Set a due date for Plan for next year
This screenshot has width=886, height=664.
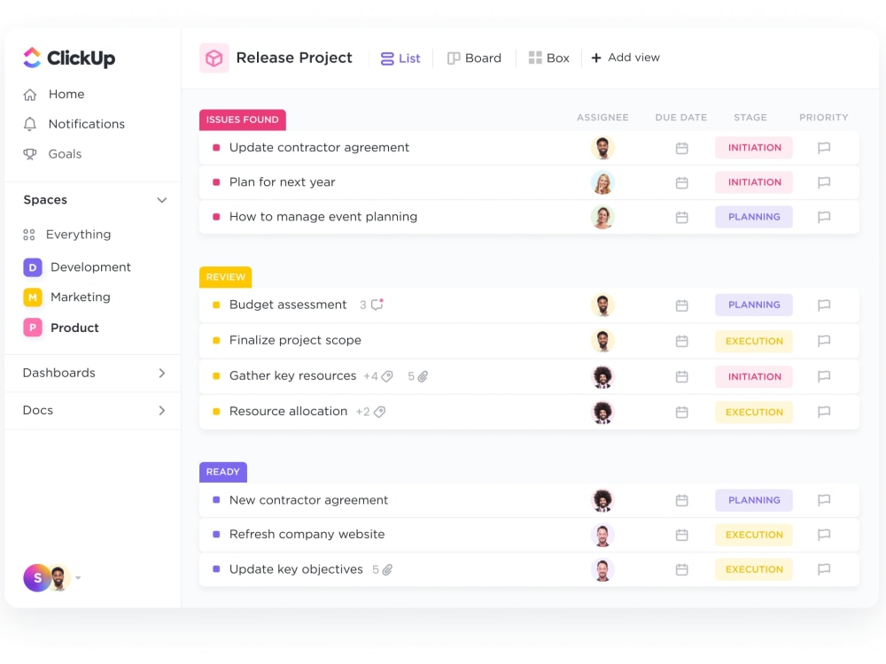click(x=681, y=182)
